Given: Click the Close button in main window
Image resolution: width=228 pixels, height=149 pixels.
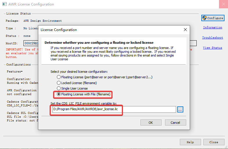Looking at the screenshot, I should 214,142.
